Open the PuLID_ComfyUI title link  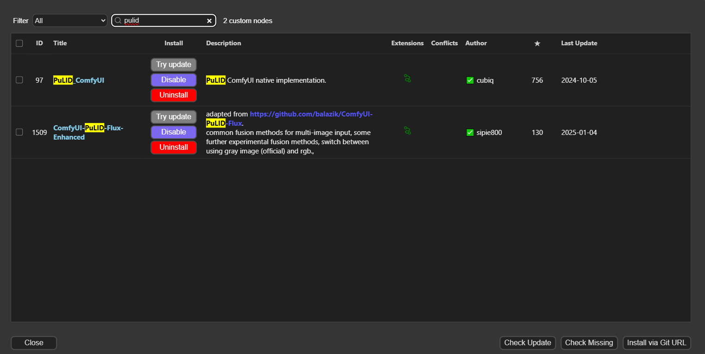[79, 80]
